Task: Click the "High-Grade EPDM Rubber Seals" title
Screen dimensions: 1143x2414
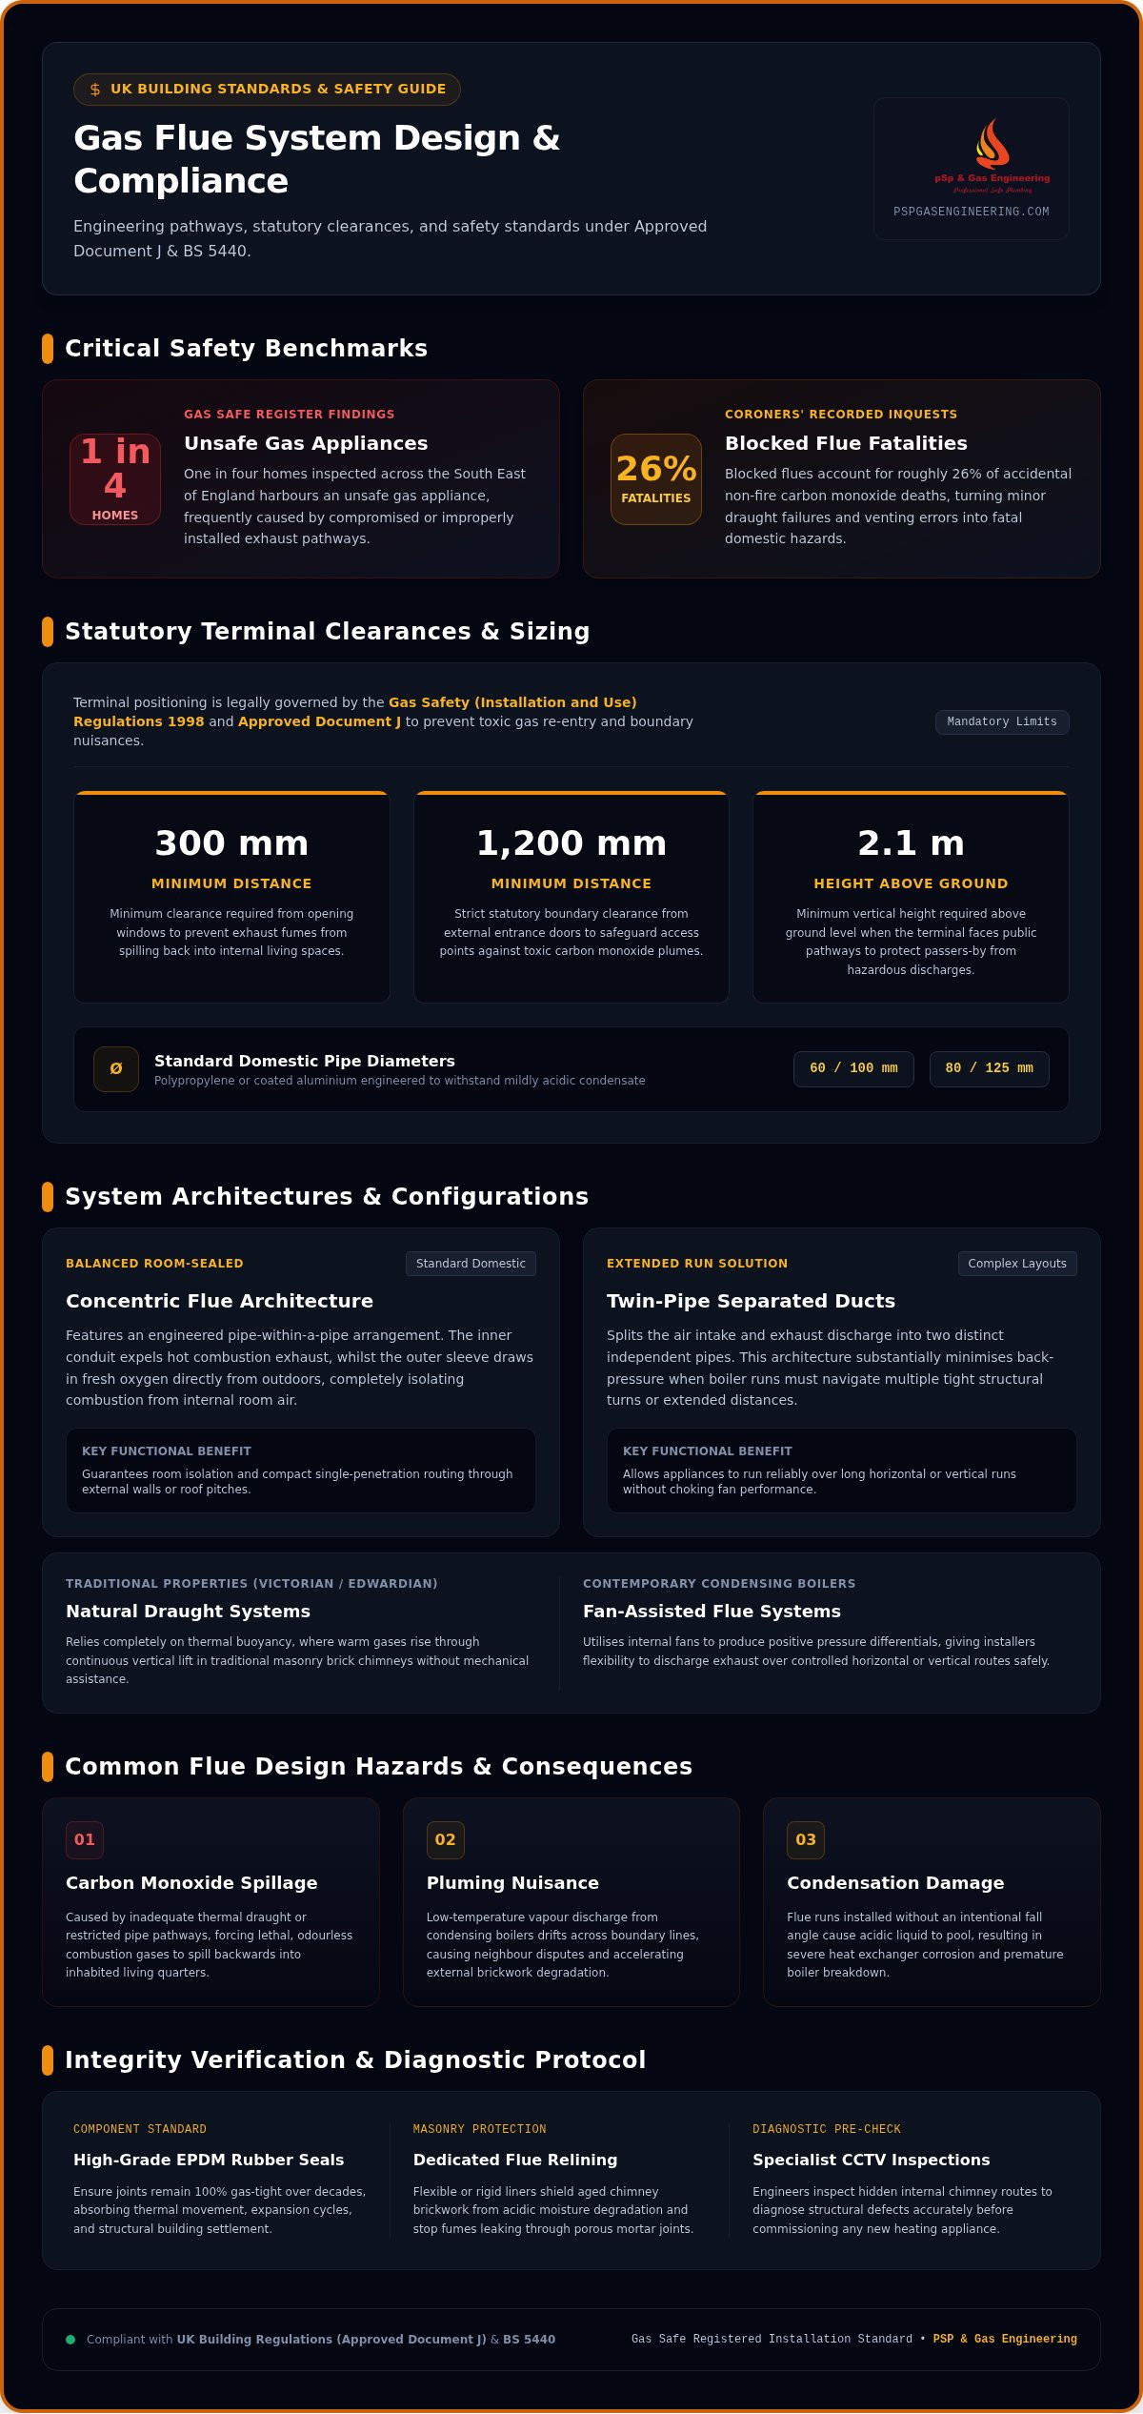Action: point(209,2160)
